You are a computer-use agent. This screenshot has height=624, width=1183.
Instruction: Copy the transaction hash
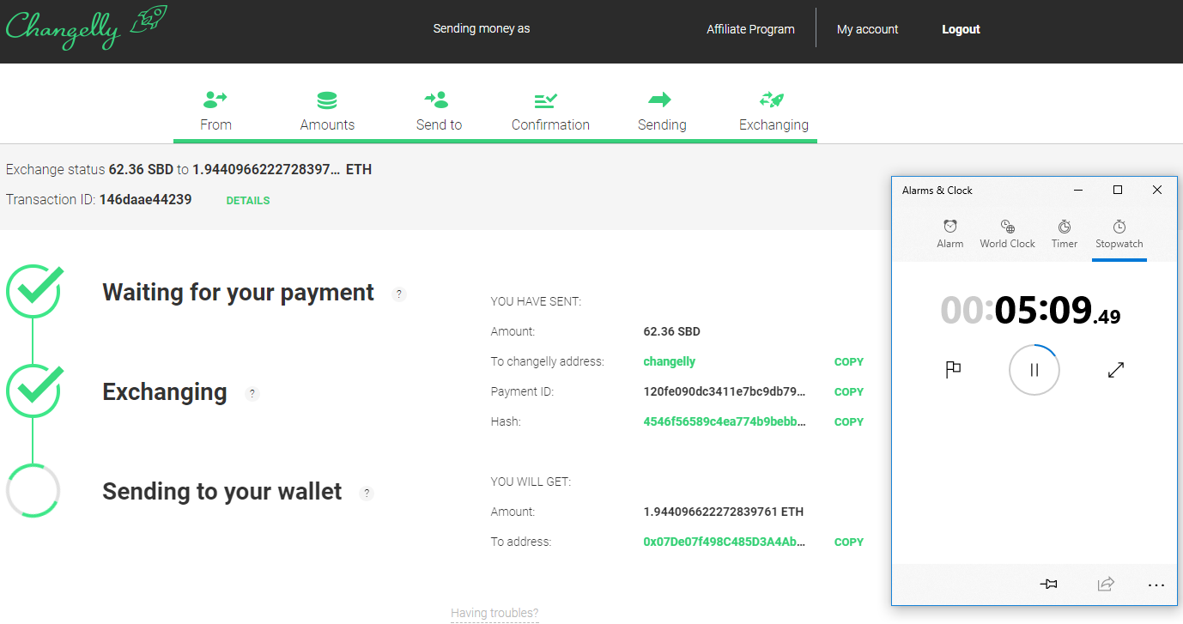[x=849, y=422]
